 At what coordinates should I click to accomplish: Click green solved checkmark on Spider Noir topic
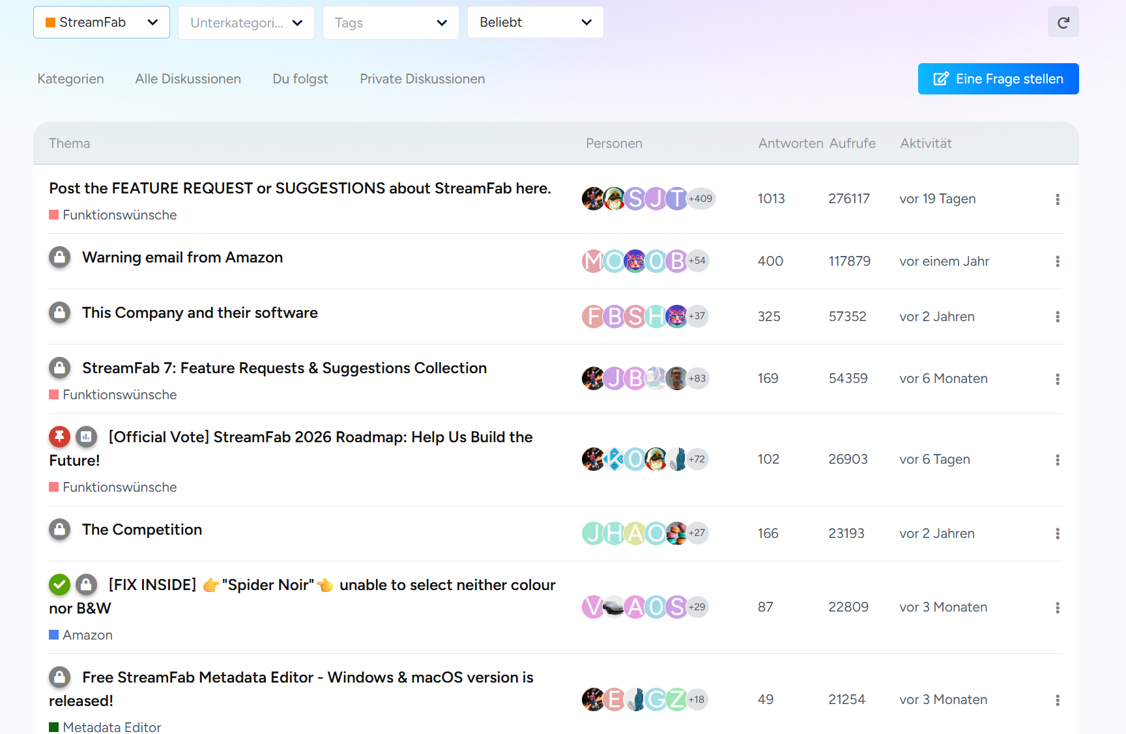click(59, 585)
